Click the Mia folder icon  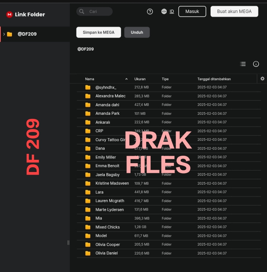(x=88, y=218)
